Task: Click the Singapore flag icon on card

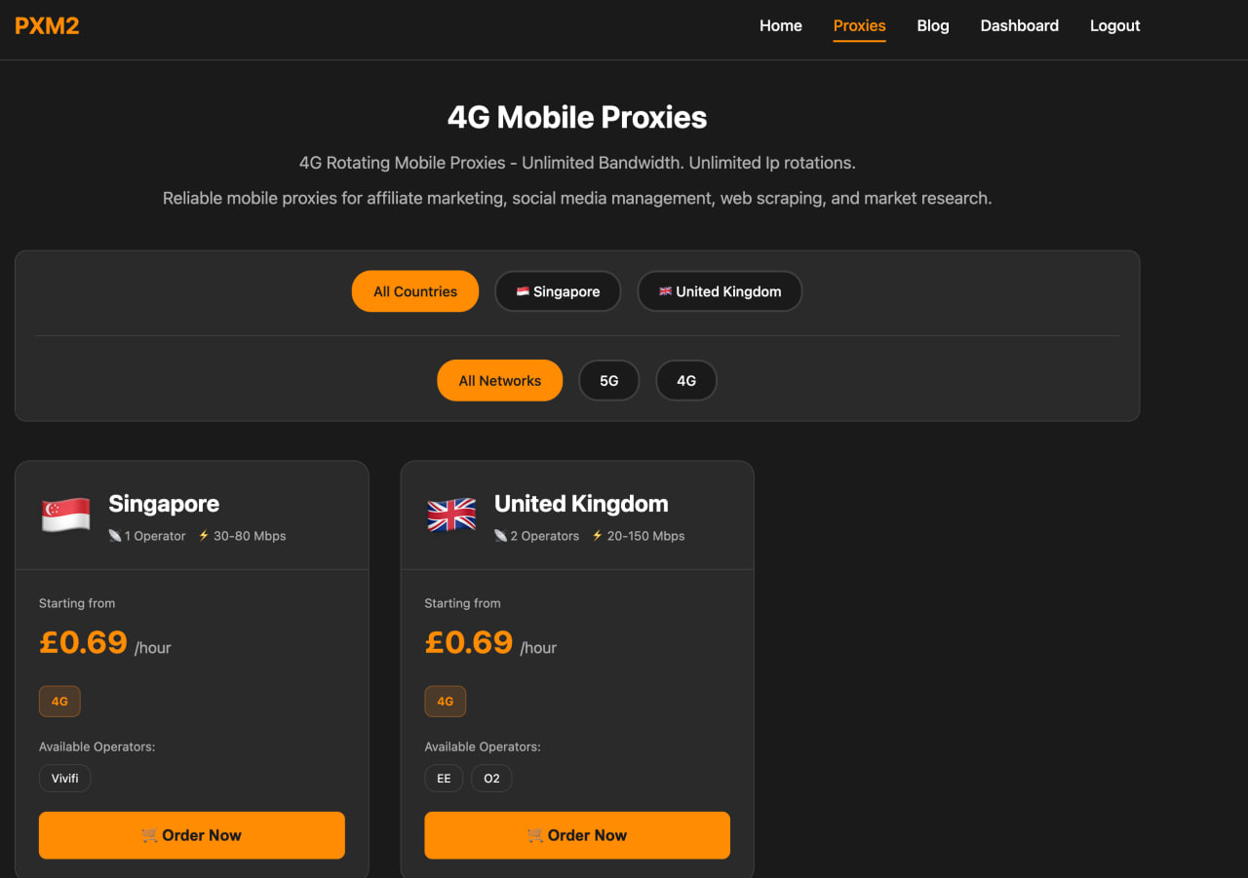Action: coord(65,515)
